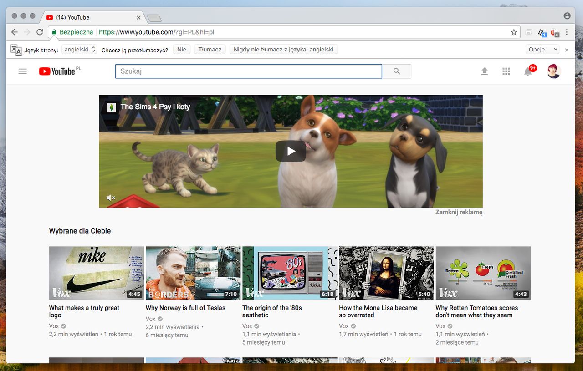Play The Sims 4 Psy i koty video

(291, 151)
